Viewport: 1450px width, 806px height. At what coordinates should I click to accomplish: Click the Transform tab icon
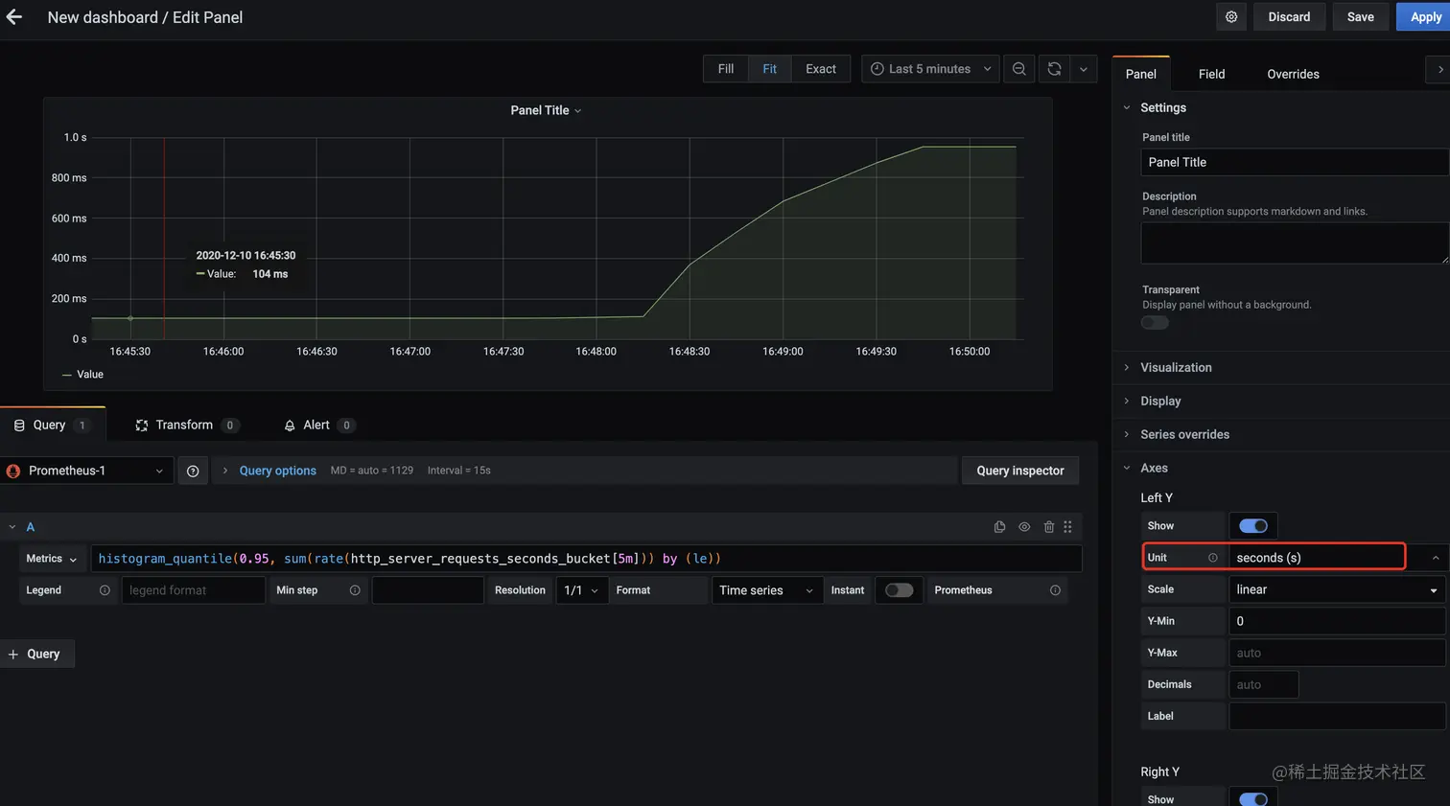coord(142,426)
